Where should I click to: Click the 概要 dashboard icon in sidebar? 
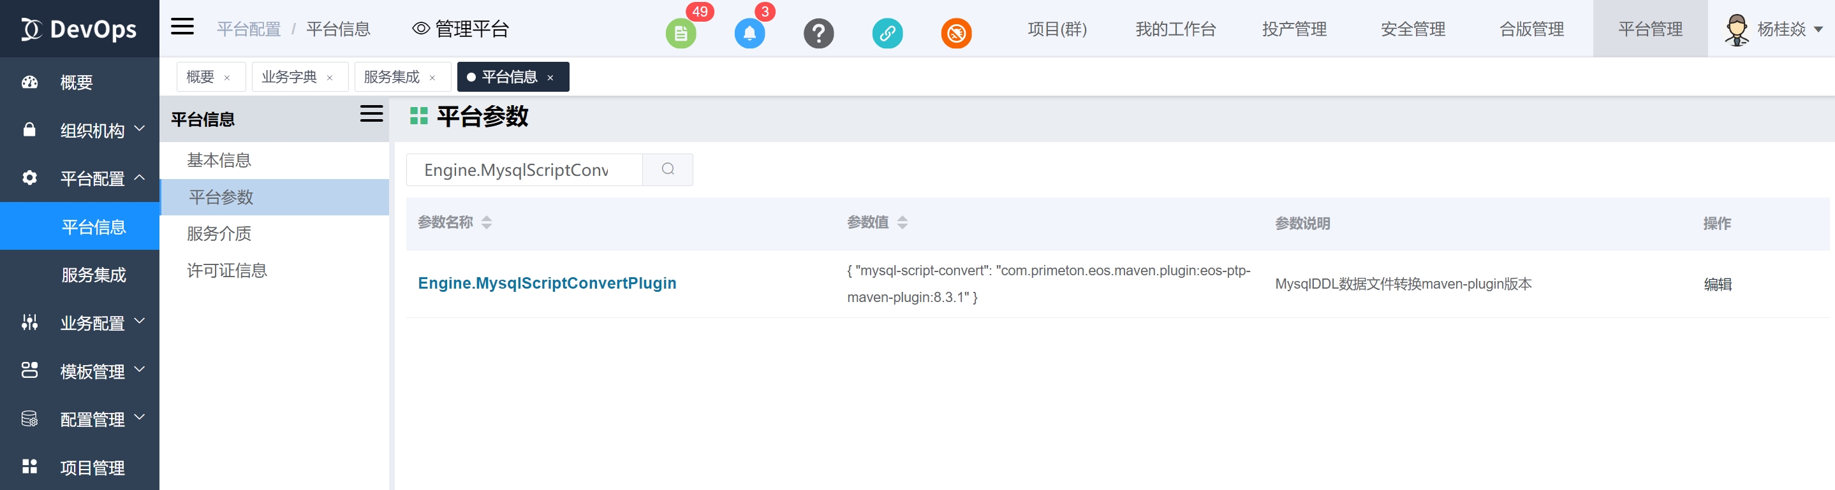coord(29,82)
